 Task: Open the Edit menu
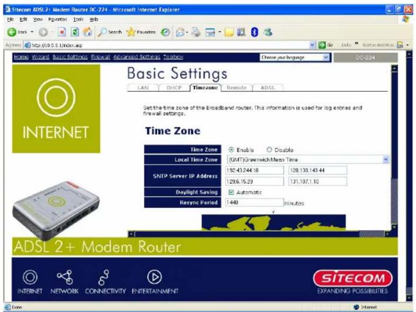click(24, 20)
